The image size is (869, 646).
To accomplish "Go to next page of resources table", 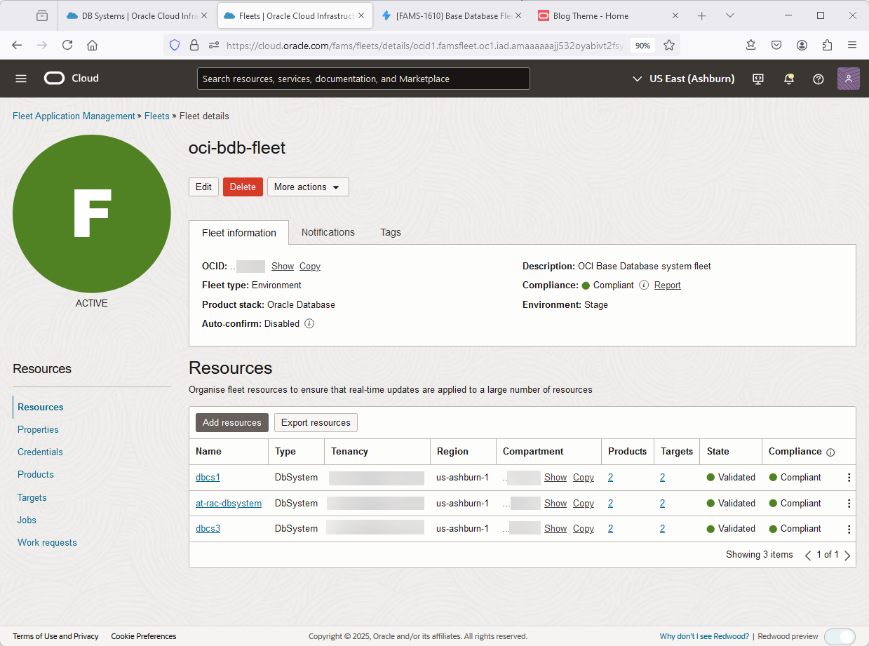I will [847, 555].
